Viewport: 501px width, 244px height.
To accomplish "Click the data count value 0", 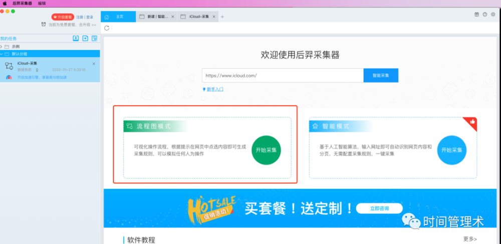I will [x=37, y=70].
